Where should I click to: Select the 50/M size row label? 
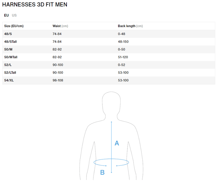[x=9, y=49]
